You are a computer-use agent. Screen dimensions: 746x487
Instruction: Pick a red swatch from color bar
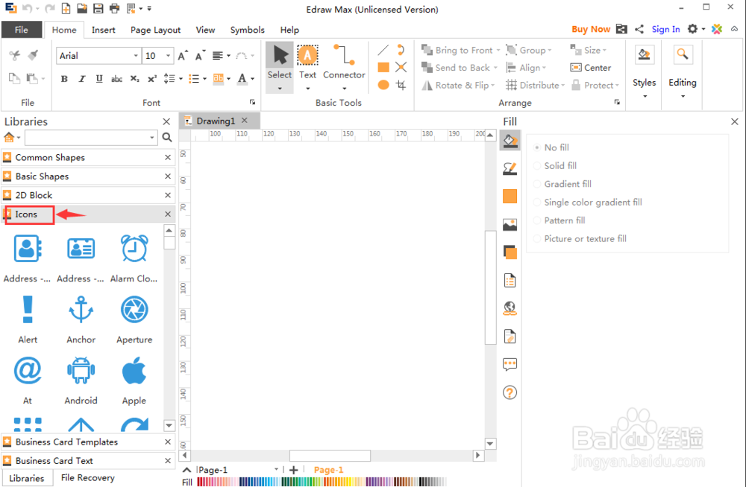click(x=200, y=482)
